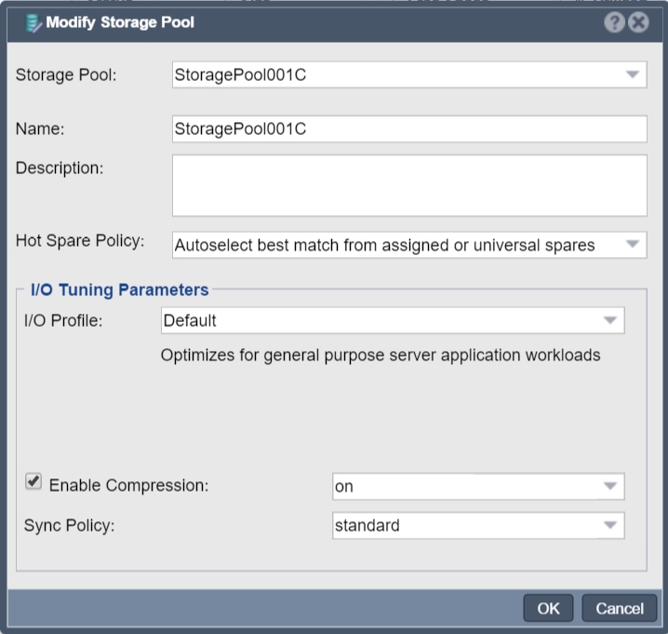Expand the Storage Pool dropdown arrow
This screenshot has height=634, width=668.
click(x=633, y=74)
